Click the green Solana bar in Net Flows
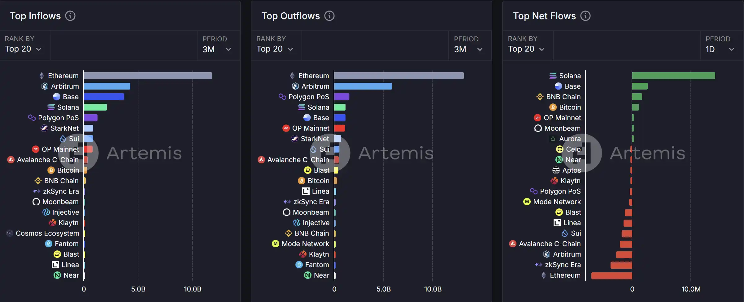The width and height of the screenshot is (744, 302). tap(673, 76)
